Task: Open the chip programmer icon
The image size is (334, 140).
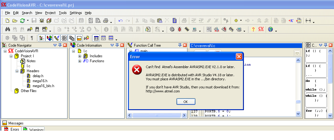Action: pos(187,29)
